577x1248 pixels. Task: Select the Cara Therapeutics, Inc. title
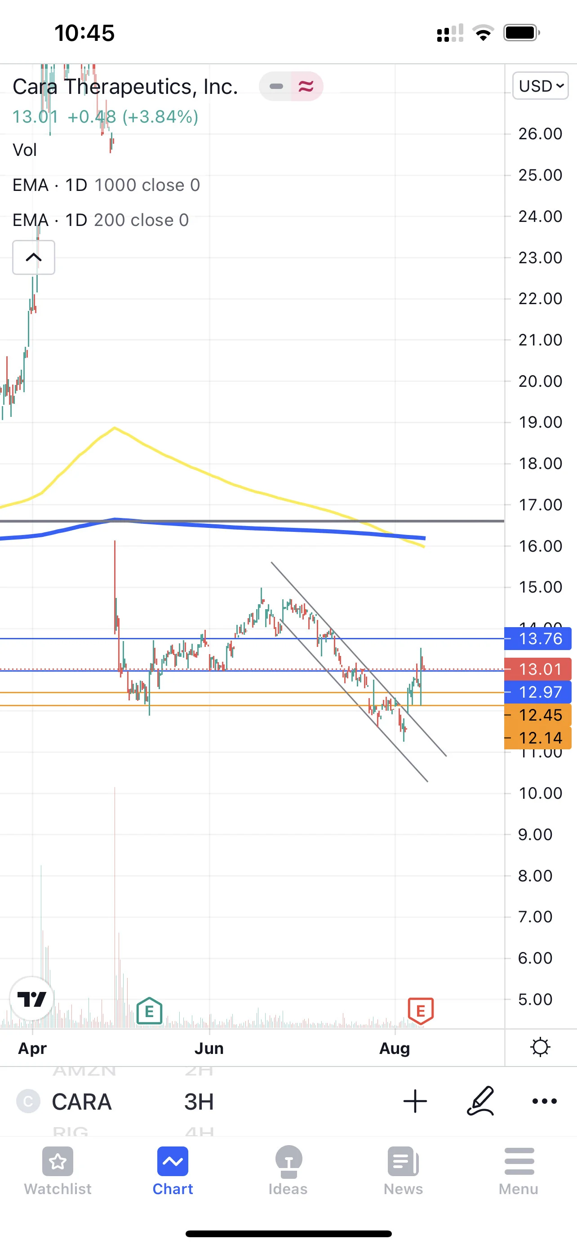tap(125, 87)
